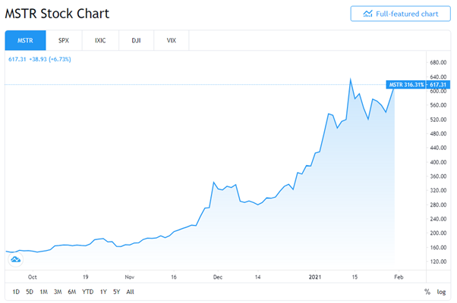The image size is (457, 303).
Task: Click the MSTR Stock Chart heading
Action: 57,14
